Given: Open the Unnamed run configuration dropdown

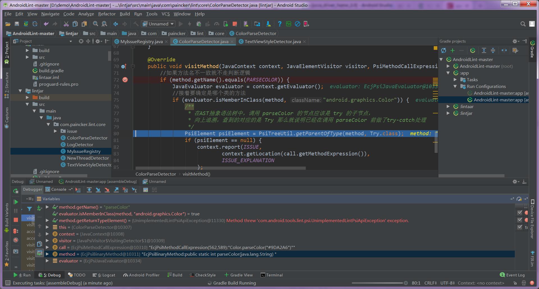Looking at the screenshot, I should coord(159,24).
